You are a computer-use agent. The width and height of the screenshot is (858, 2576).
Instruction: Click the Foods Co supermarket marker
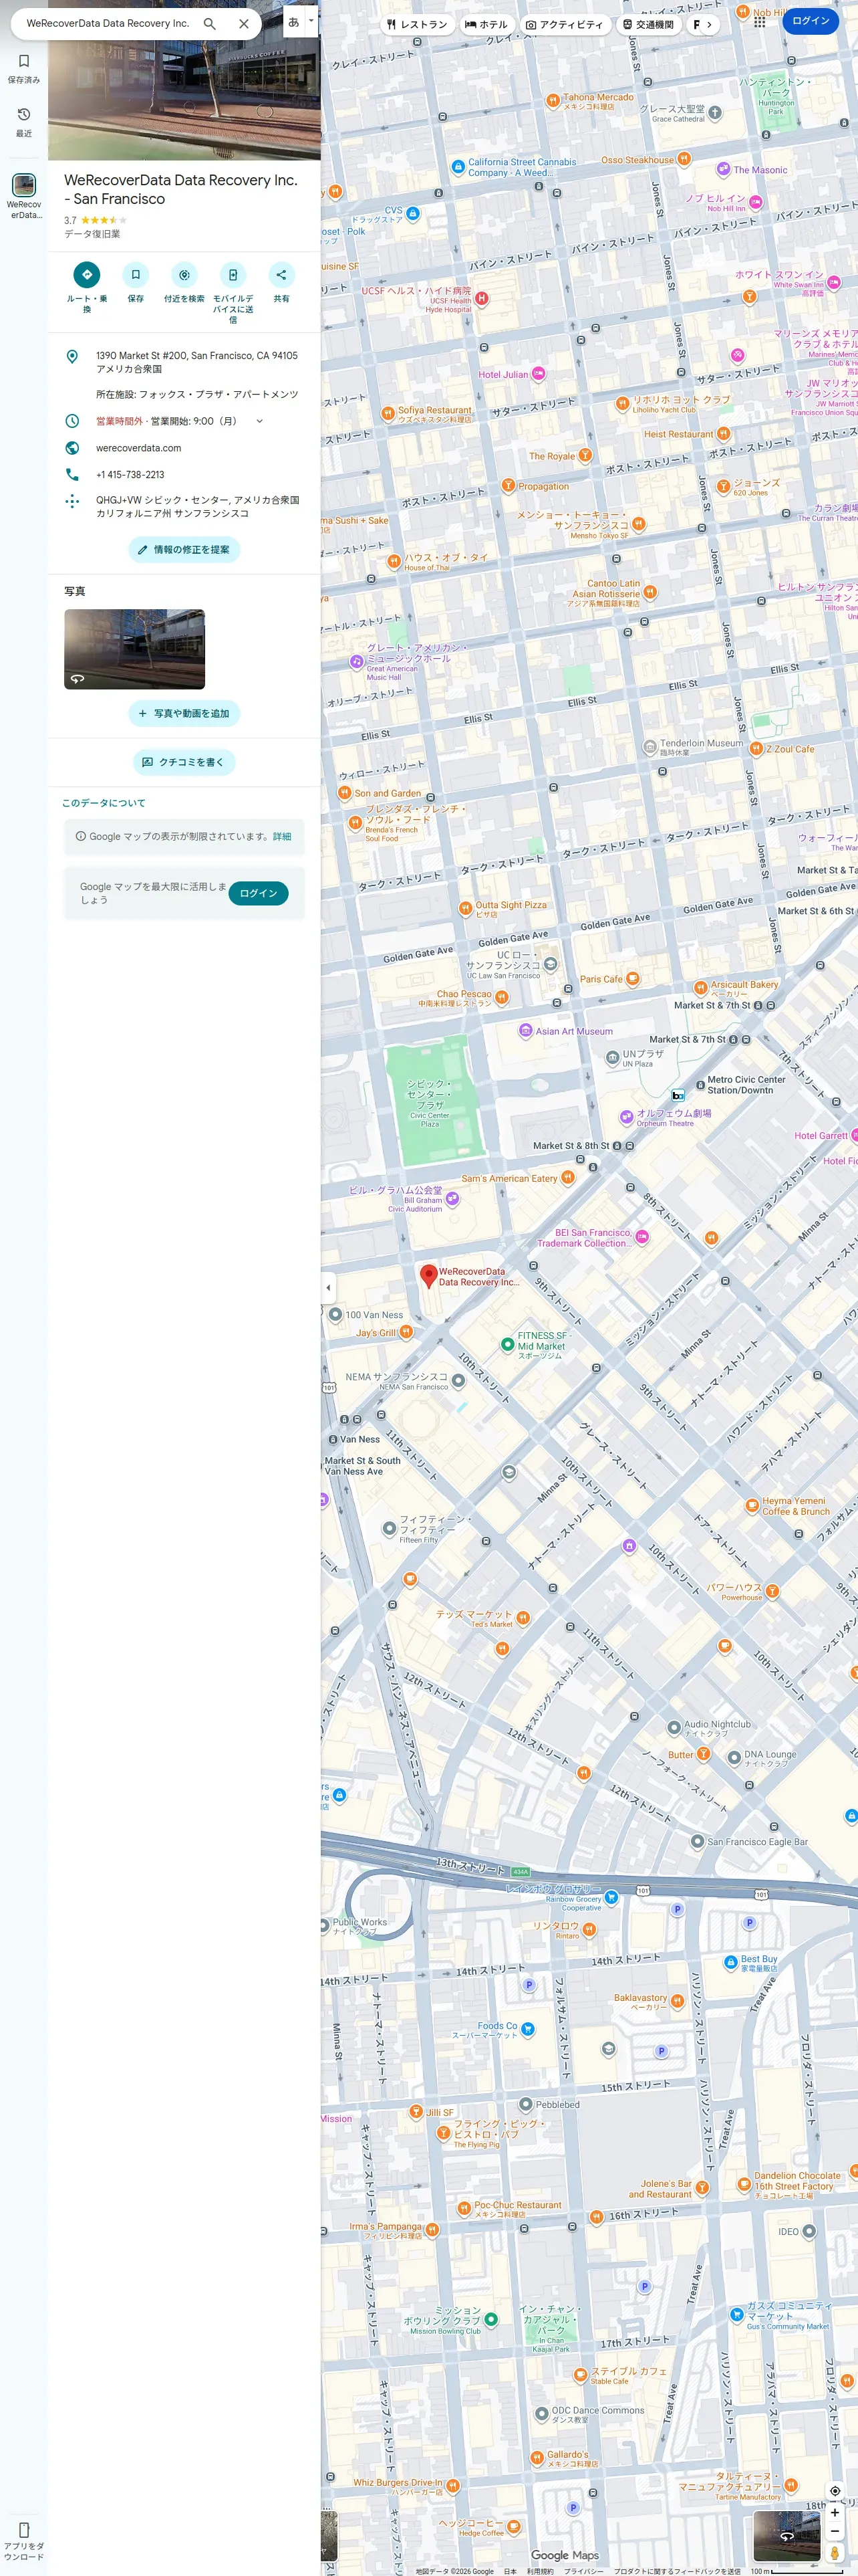tap(527, 2029)
